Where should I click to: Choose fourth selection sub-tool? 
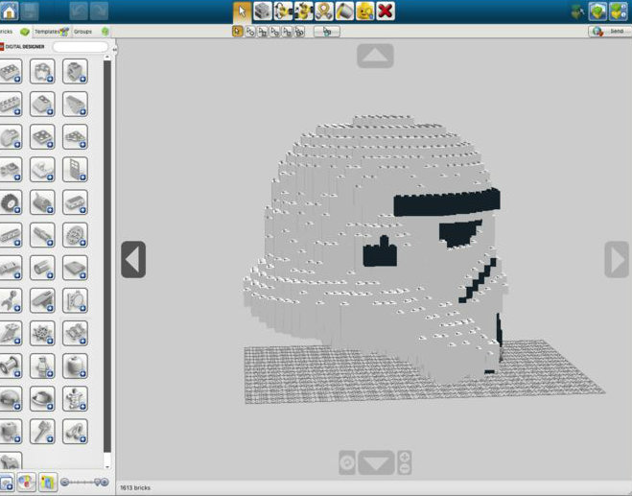click(x=275, y=31)
